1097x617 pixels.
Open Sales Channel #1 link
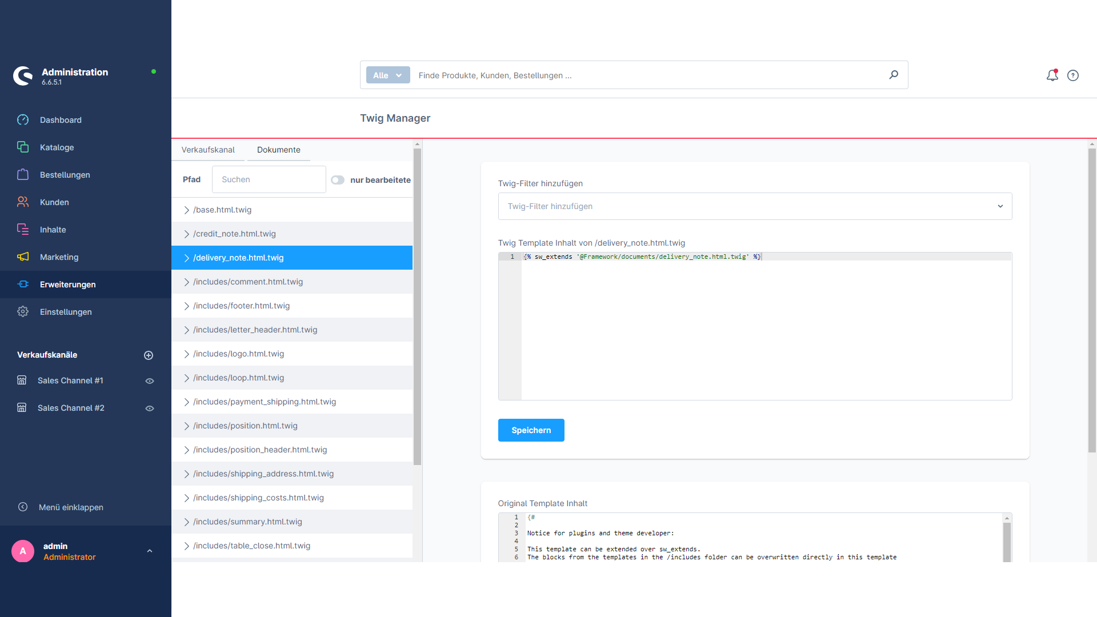70,380
